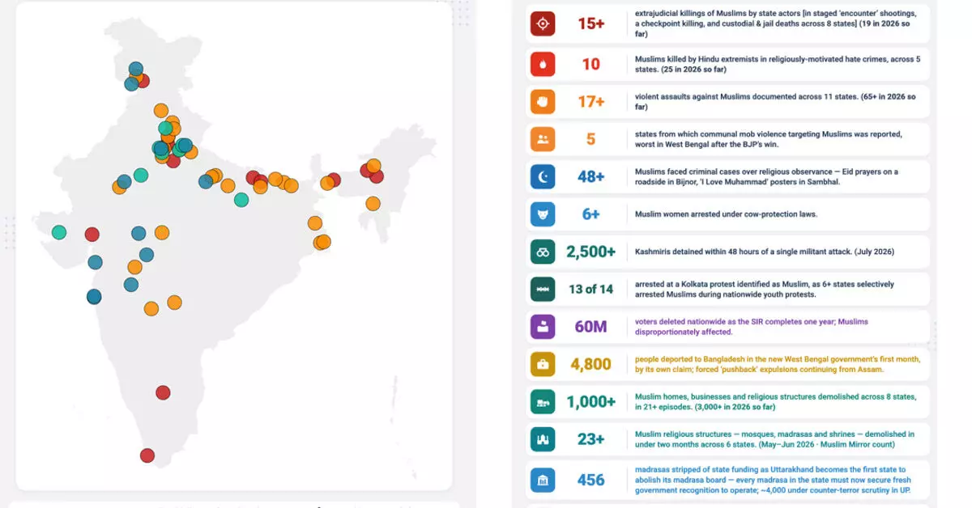Select the crescent moon icon beside 48+
This screenshot has height=508, width=972.
point(543,177)
